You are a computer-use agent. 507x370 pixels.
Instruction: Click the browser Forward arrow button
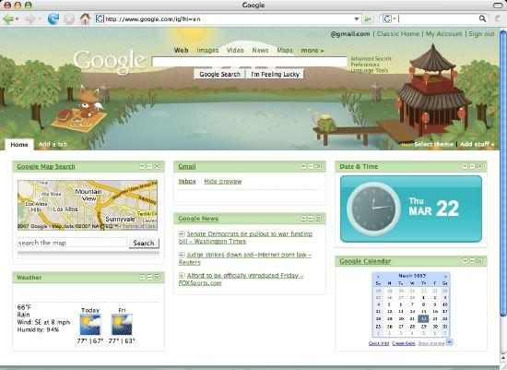click(x=30, y=19)
